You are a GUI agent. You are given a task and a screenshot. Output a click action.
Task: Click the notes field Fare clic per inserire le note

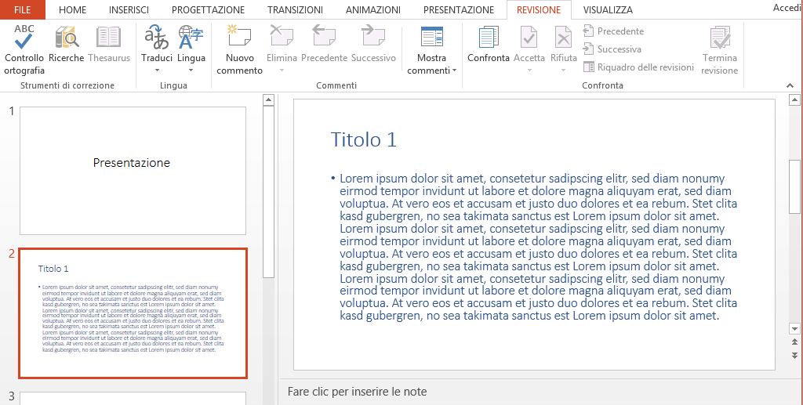[357, 392]
